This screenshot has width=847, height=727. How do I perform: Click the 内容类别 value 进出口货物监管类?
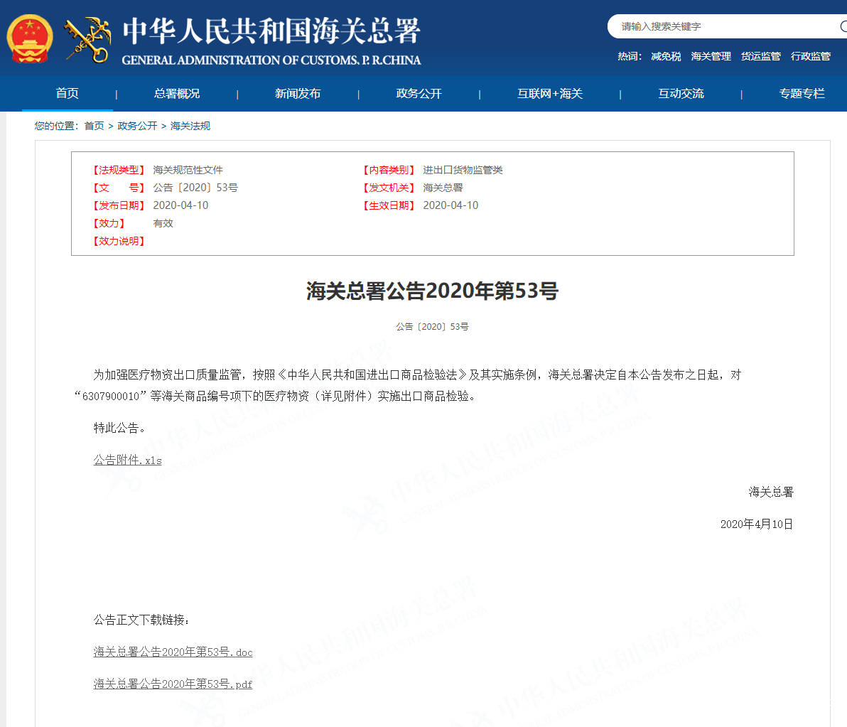pos(463,170)
